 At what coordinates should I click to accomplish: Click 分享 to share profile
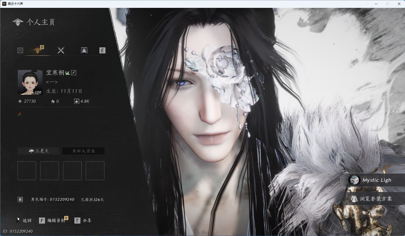(83, 221)
